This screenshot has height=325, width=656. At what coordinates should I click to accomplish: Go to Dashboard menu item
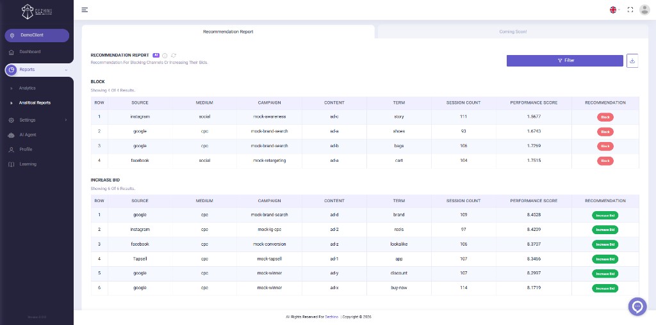point(30,52)
